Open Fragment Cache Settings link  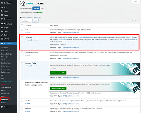pyautogui.click(x=27, y=66)
